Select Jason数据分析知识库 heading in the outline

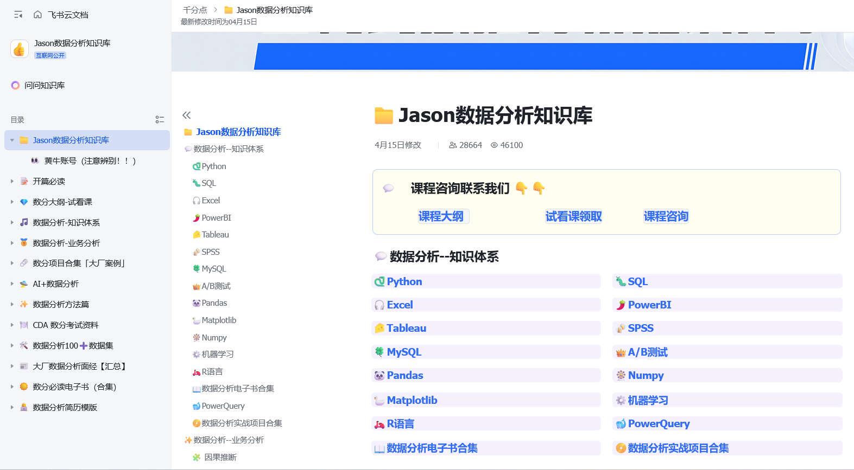238,132
